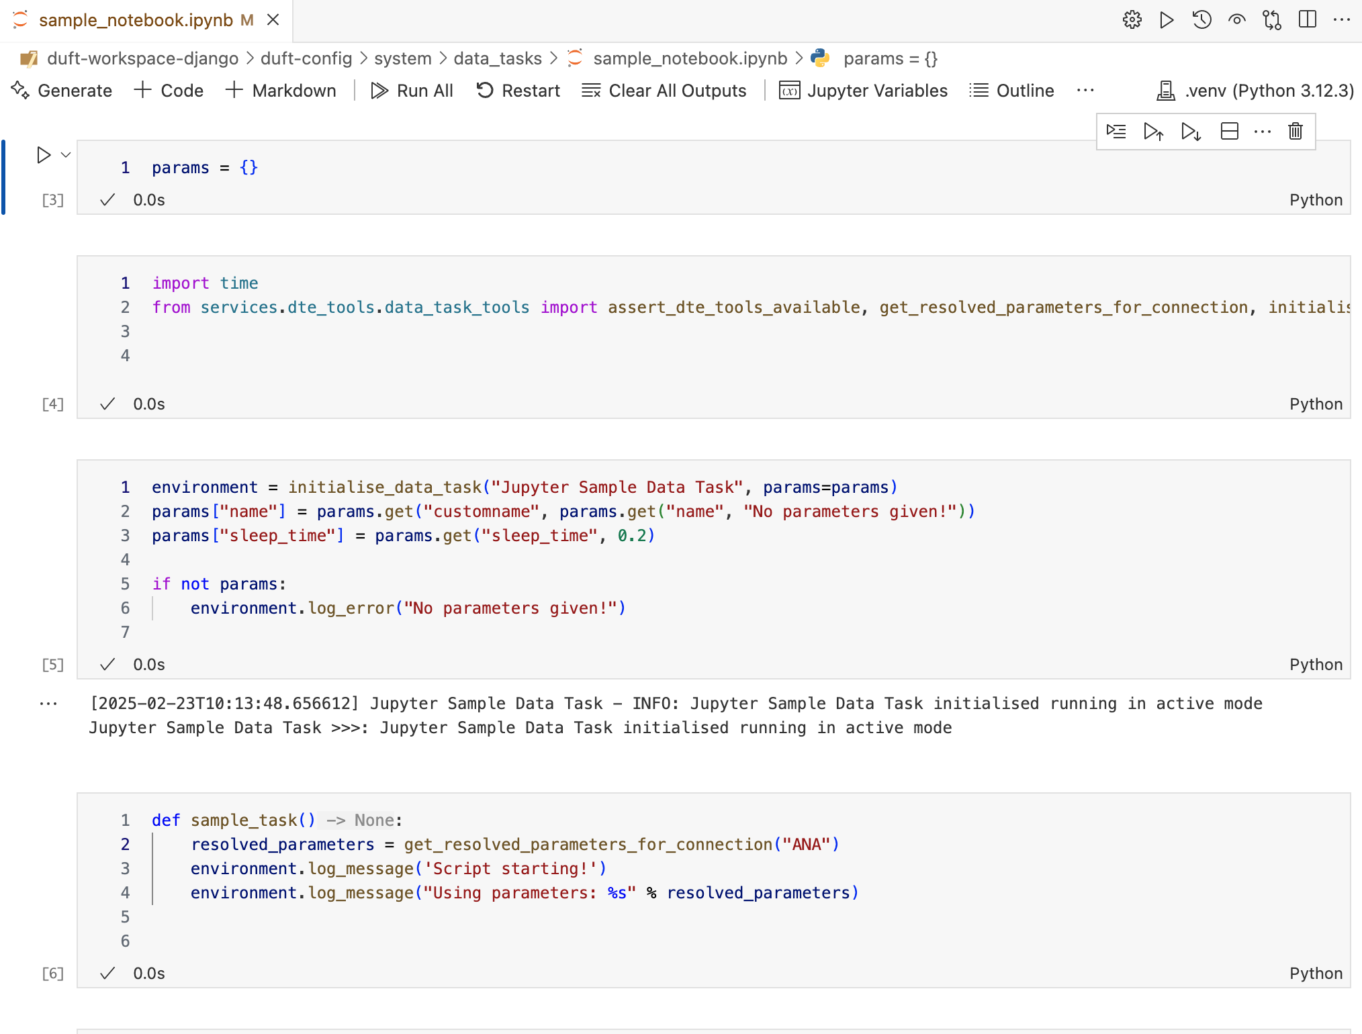
Task: Delete the selected cell via trash icon
Action: click(1296, 132)
